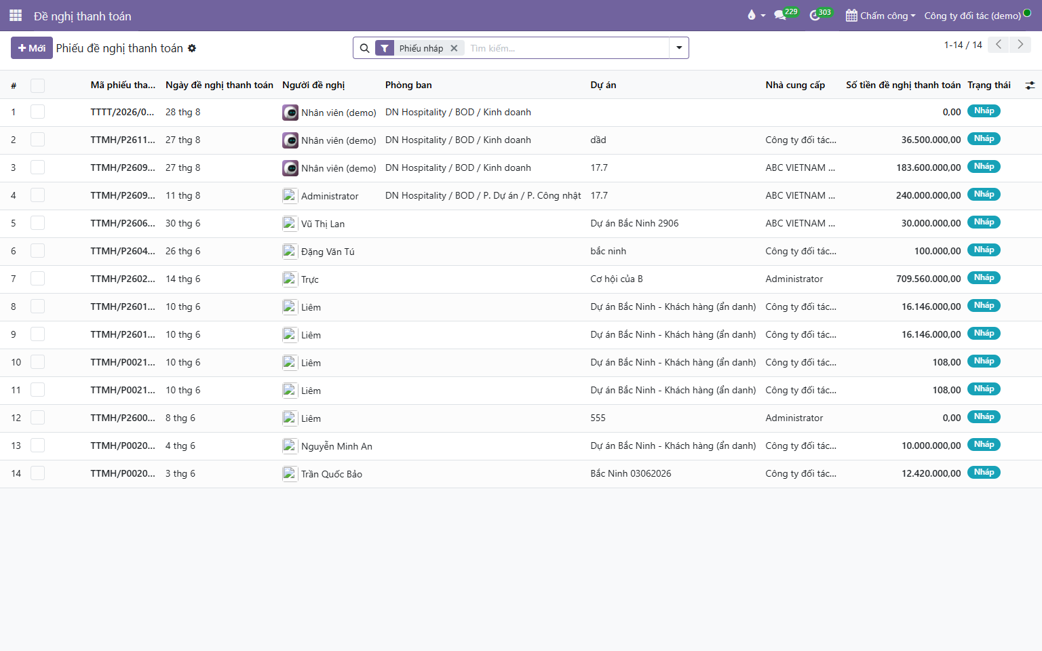The height and width of the screenshot is (651, 1042).
Task: Go to next page arrow
Action: coord(1020,45)
